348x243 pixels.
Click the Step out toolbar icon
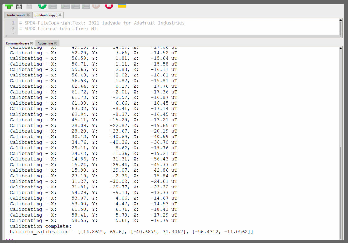click(x=86, y=6)
